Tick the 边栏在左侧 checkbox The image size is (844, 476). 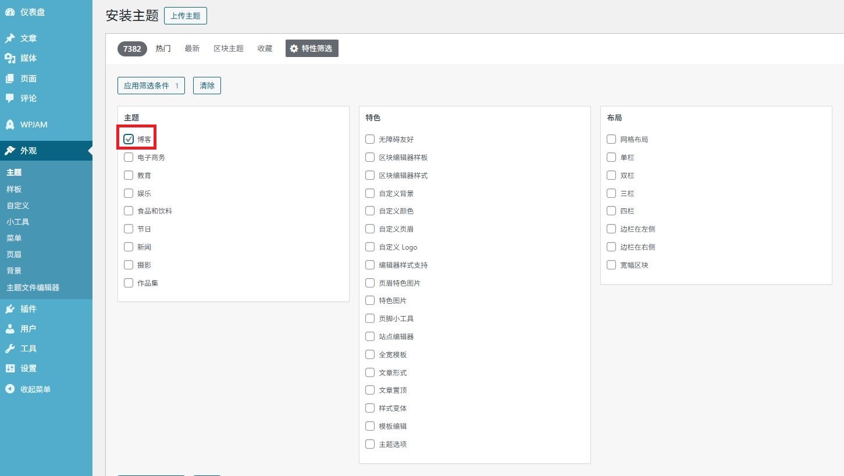[x=611, y=229]
